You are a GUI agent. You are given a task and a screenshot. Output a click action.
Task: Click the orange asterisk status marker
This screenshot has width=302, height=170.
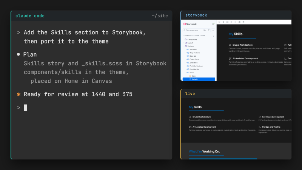click(x=18, y=94)
